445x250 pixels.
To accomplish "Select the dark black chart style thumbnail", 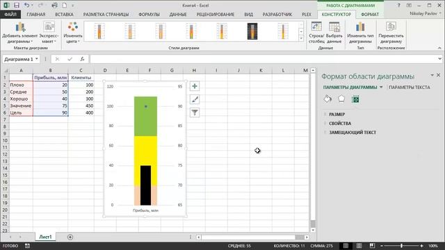I will [x=252, y=31].
